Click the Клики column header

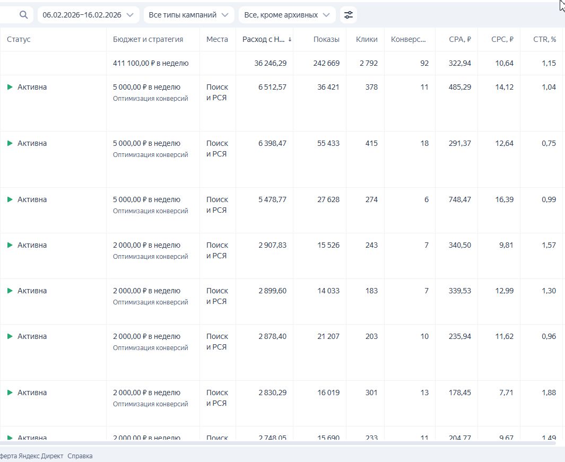367,39
